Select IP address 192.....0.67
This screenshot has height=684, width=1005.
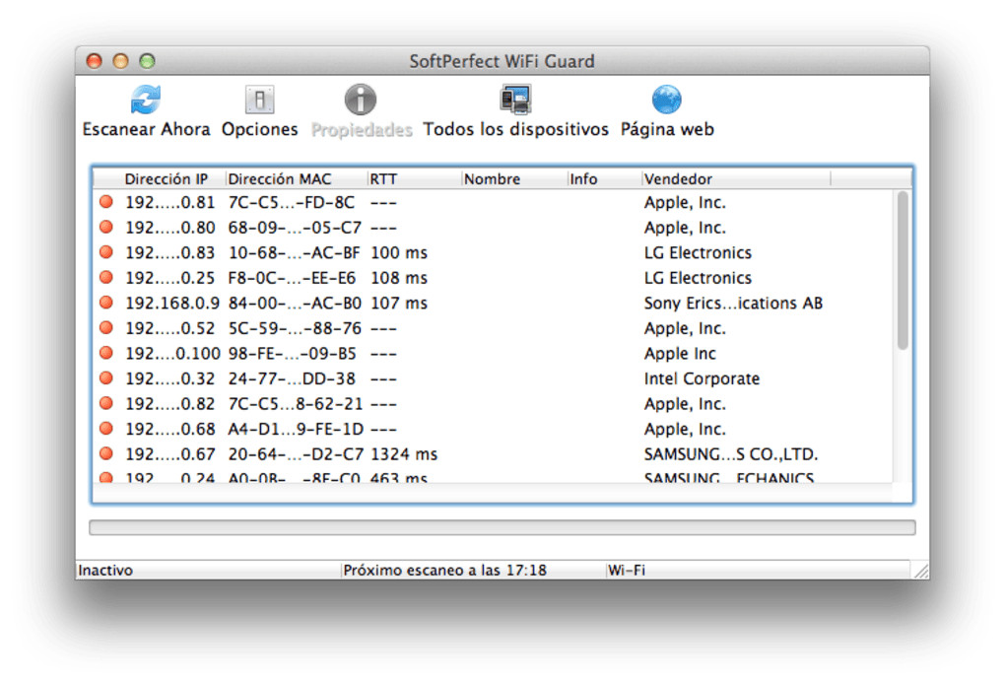click(x=169, y=454)
